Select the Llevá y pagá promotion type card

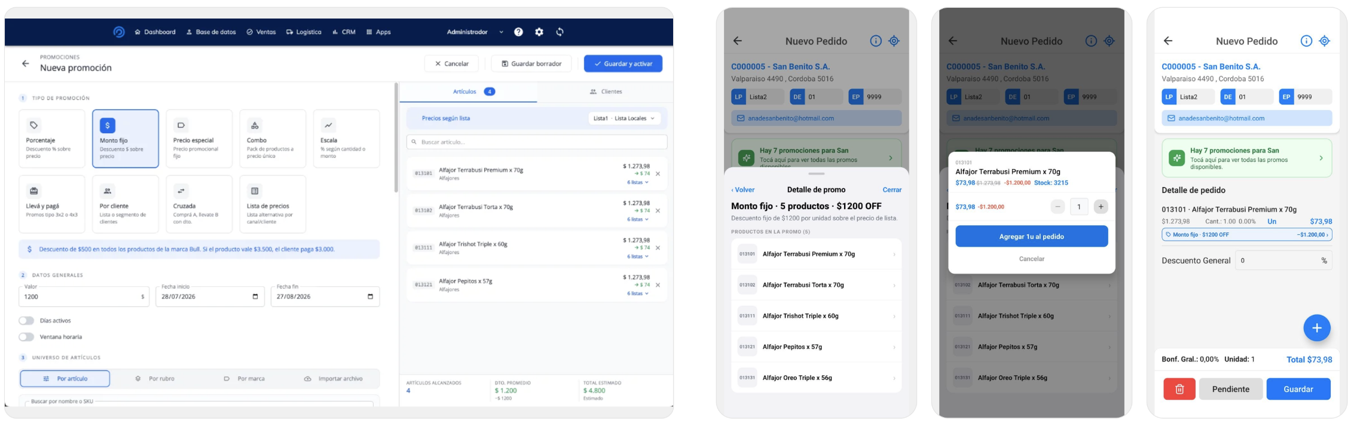[51, 204]
